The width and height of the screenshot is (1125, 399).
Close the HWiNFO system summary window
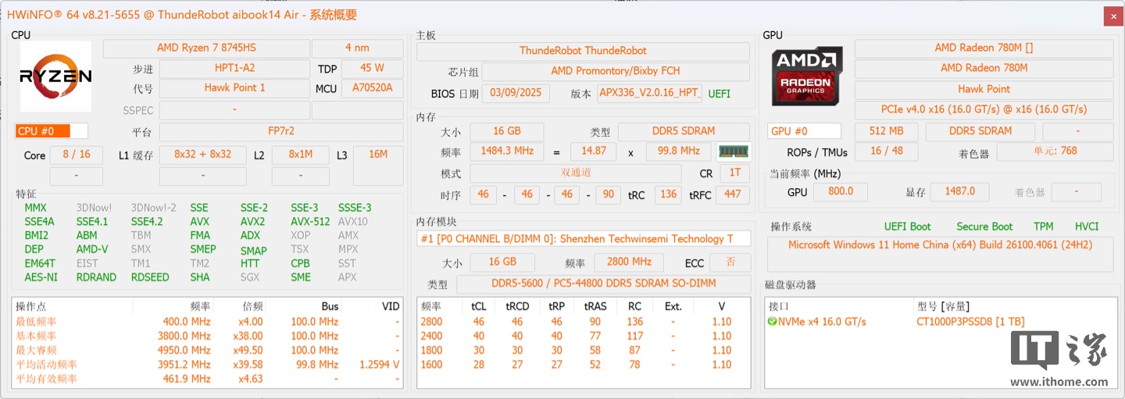point(1113,15)
